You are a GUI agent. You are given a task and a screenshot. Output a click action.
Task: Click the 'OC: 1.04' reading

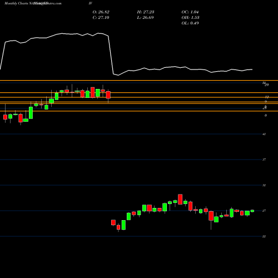point(190,12)
